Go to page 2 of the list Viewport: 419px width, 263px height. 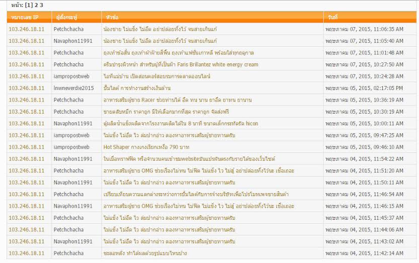click(35, 5)
